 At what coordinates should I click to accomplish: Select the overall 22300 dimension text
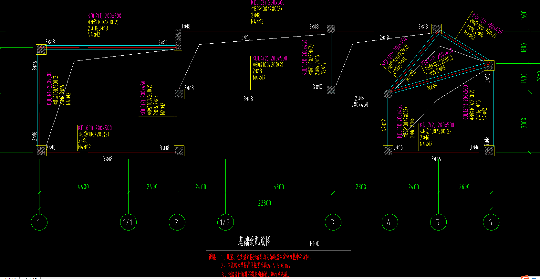click(265, 203)
